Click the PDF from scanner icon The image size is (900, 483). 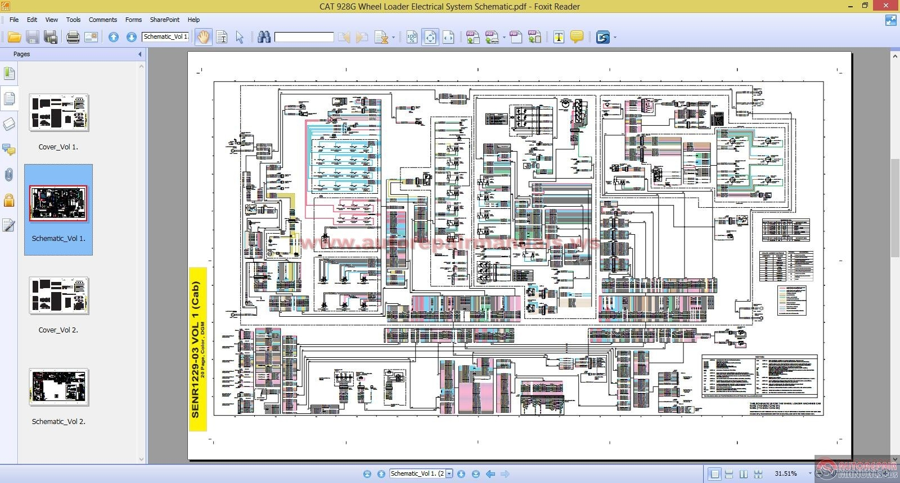(x=491, y=38)
